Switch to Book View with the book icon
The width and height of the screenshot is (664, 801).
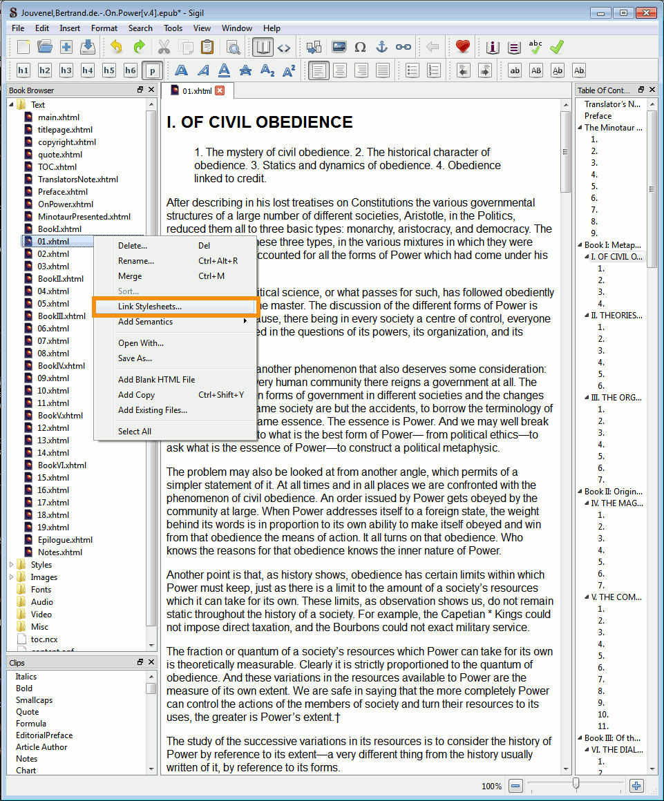(263, 47)
